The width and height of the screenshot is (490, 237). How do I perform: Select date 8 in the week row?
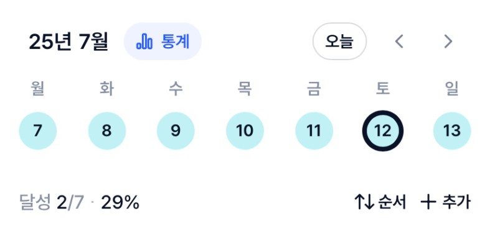[107, 131]
